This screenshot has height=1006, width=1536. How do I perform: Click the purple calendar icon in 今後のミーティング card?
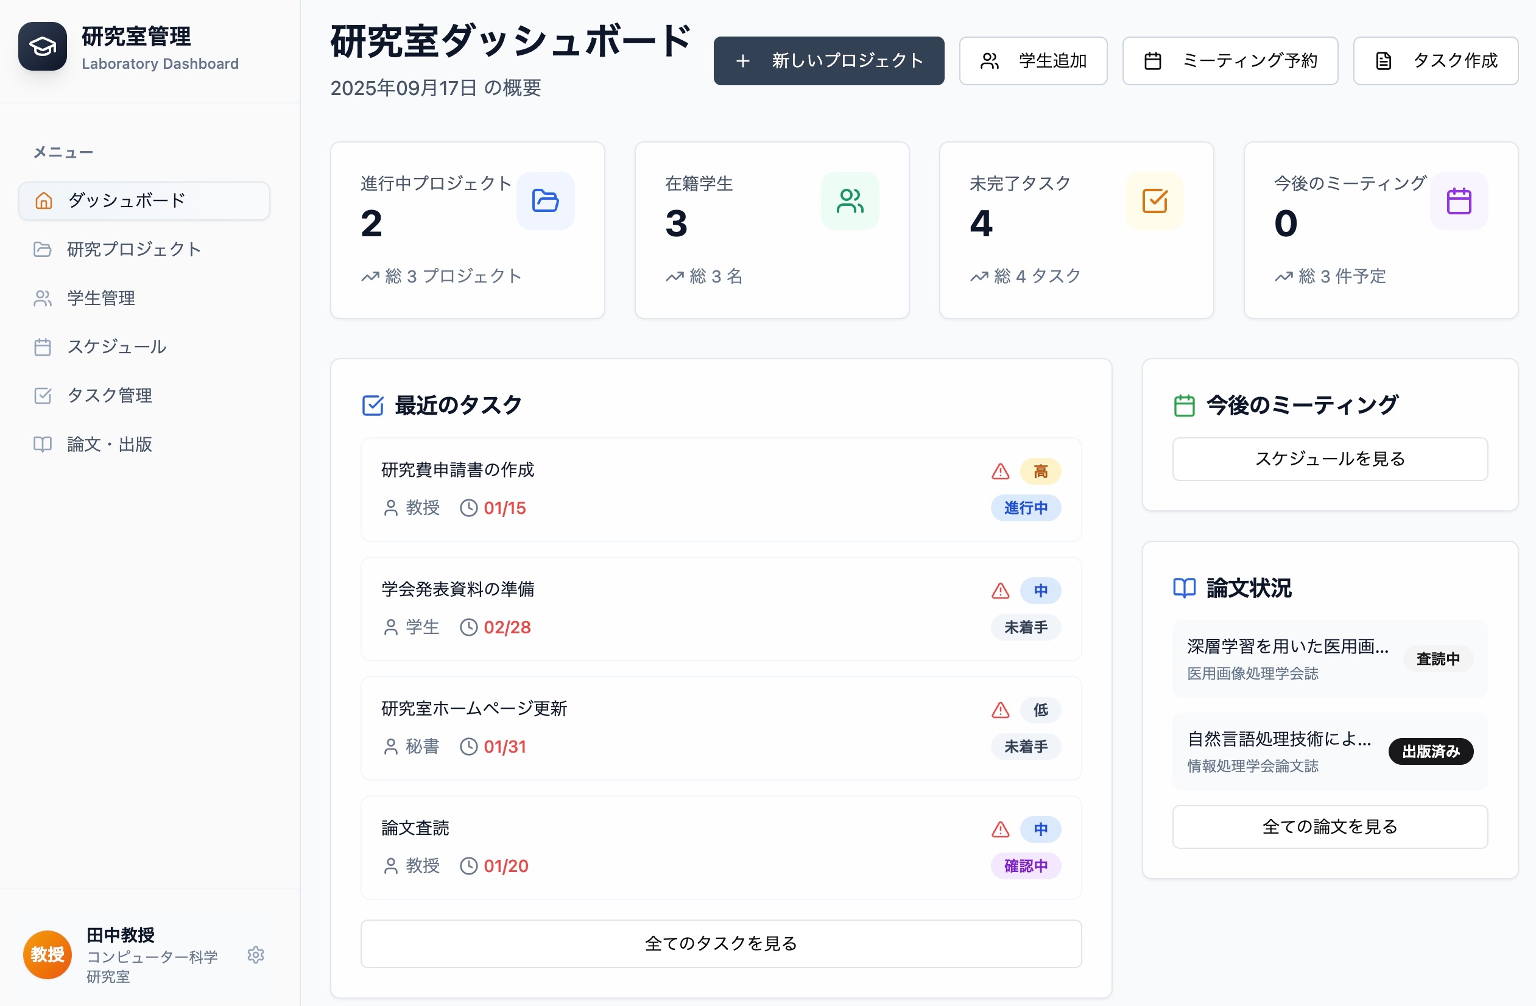(1458, 201)
